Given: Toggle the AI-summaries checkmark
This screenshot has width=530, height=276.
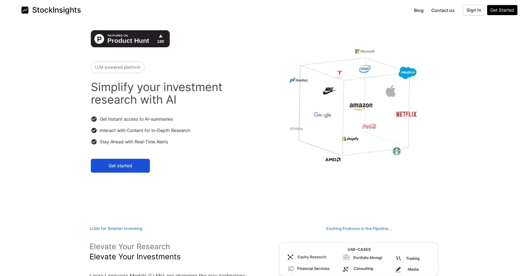Looking at the screenshot, I should tap(94, 119).
